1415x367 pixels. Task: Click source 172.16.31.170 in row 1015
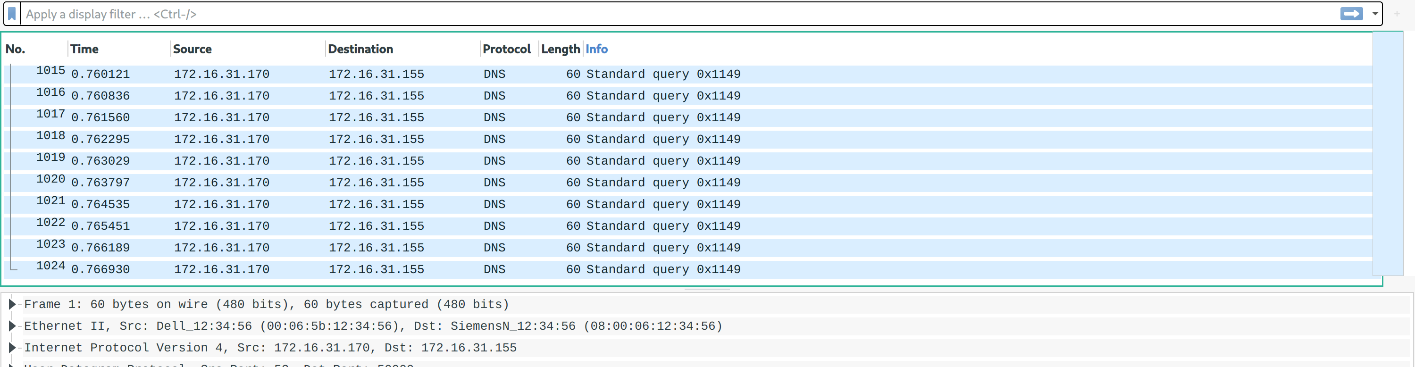pos(222,74)
